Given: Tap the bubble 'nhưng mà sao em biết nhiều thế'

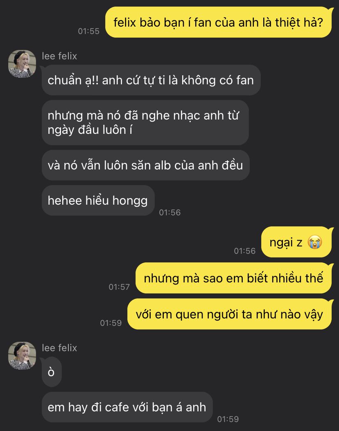Looking at the screenshot, I should coord(234,278).
